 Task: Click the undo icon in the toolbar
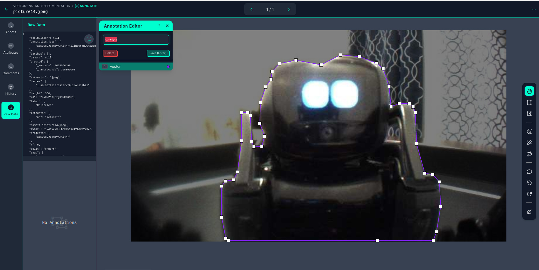(529, 183)
